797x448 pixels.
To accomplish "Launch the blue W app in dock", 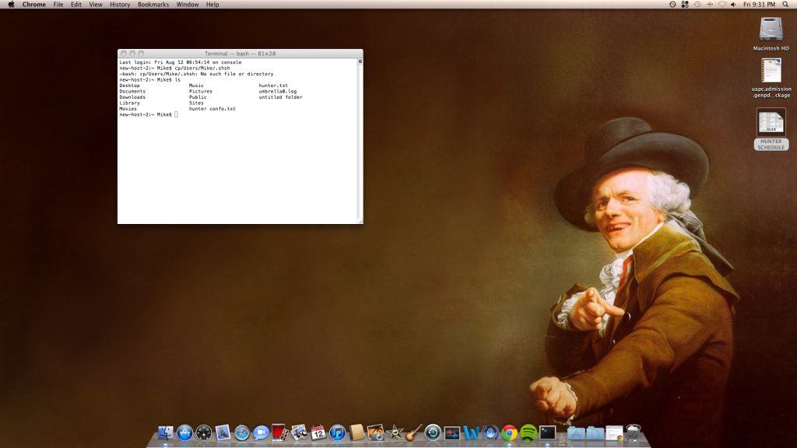I will (x=471, y=432).
